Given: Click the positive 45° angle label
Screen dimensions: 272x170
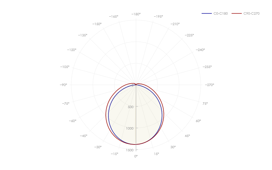Looking at the screenshot, I should pos(187,136).
